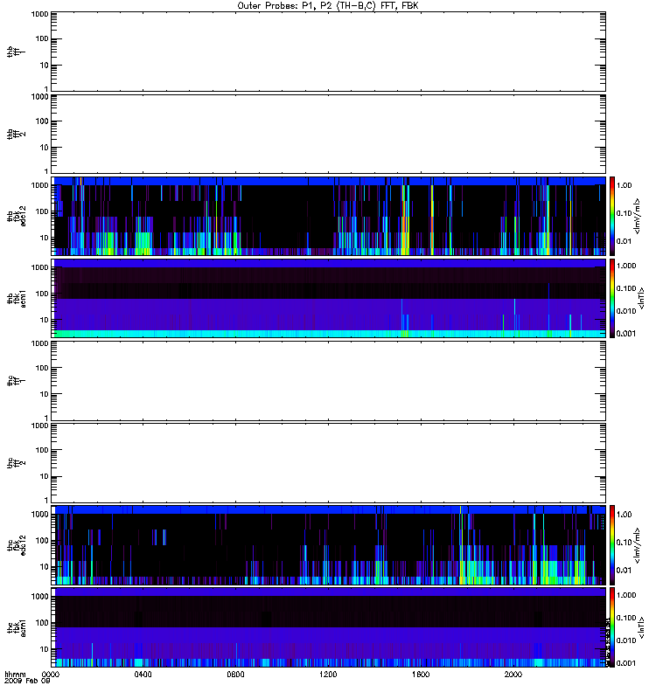Click "0.10" on the thb edc12 color scale

pyautogui.click(x=624, y=213)
